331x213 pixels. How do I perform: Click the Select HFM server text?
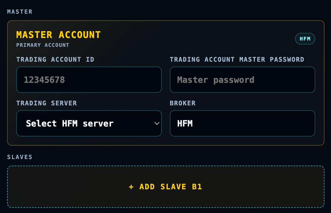point(70,123)
